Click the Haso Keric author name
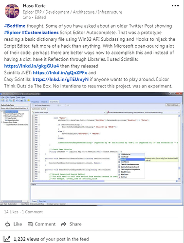The height and width of the screenshot is (243, 184). click(x=34, y=6)
